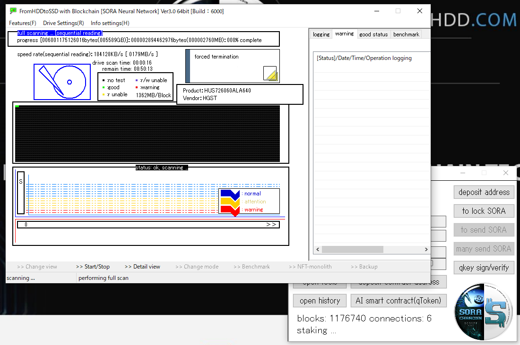Click the drive scan time text
This screenshot has width=520, height=345.
click(x=122, y=63)
